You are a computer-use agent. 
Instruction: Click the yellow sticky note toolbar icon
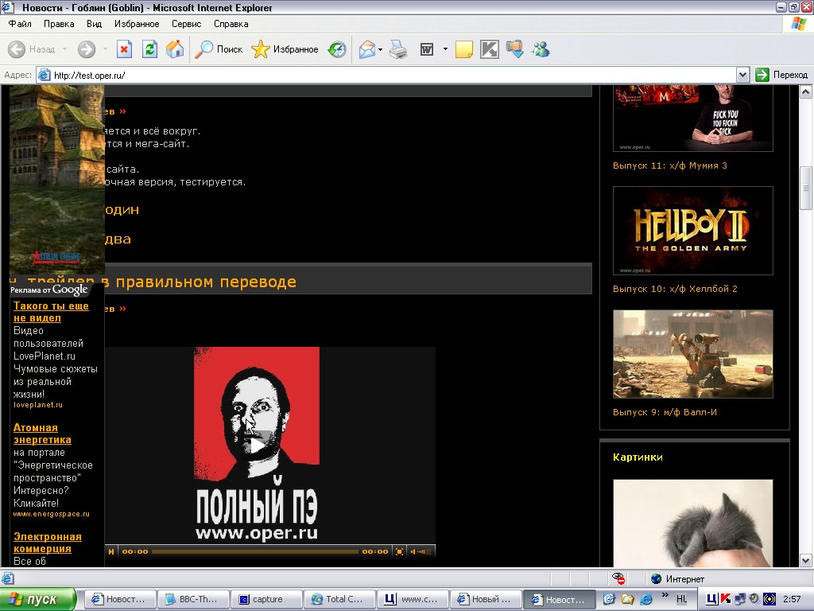[x=463, y=49]
